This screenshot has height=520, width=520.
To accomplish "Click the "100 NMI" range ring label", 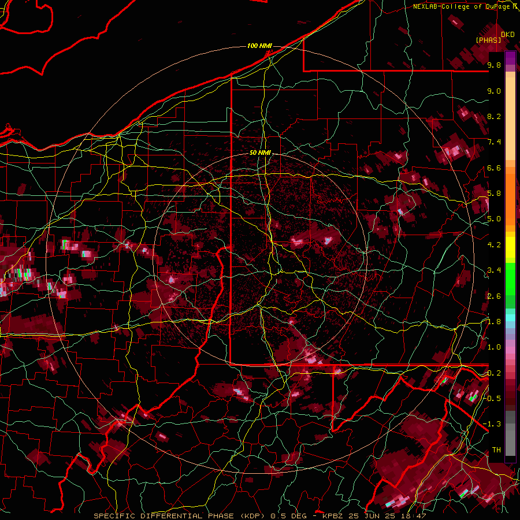I will click(x=259, y=46).
